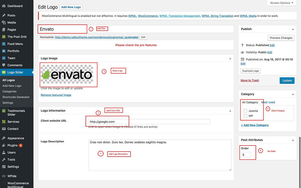Viewport: 301px width, 188px height.
Task: Collapse the Logo Image panel
Action: click(x=230, y=58)
